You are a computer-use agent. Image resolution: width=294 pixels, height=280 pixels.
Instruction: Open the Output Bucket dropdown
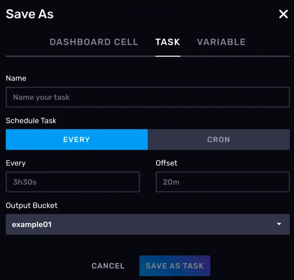[147, 224]
